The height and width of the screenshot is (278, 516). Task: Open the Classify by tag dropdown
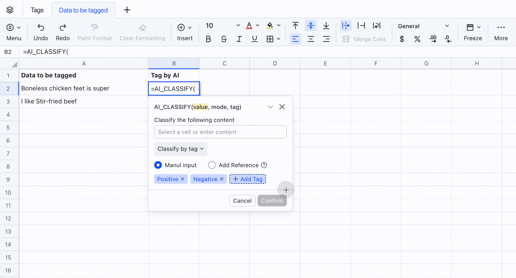coord(181,149)
